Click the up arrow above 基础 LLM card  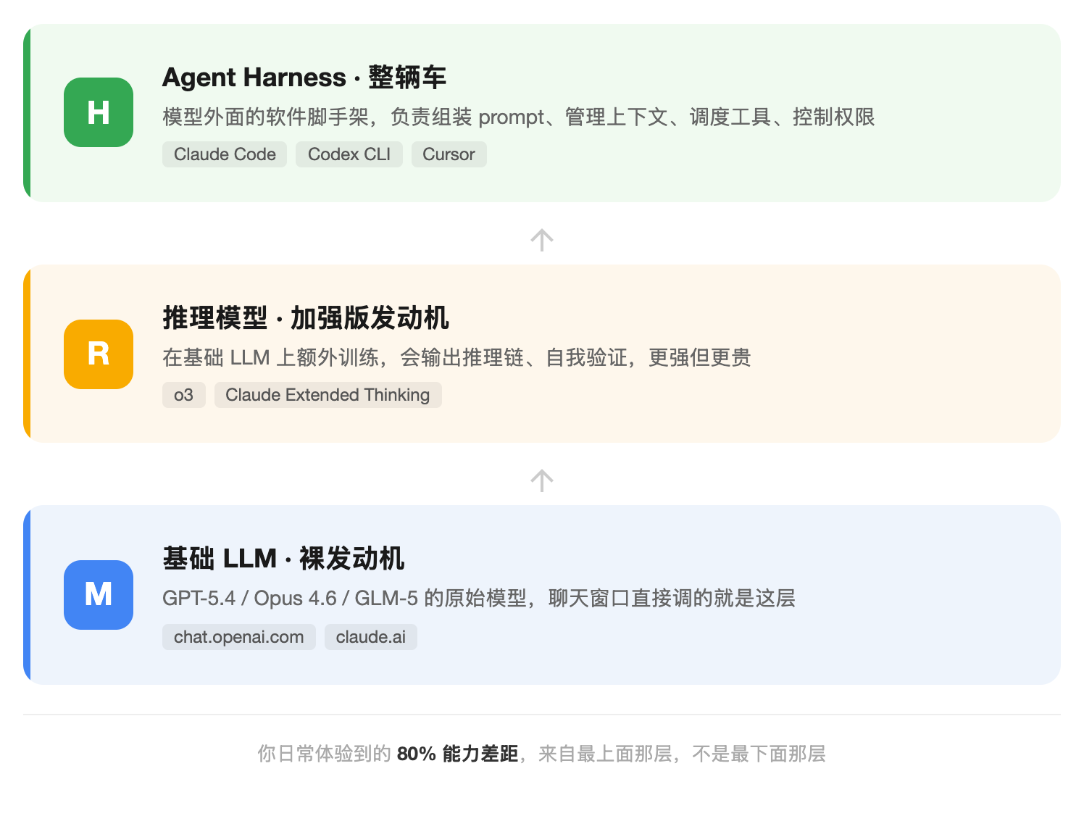pos(542,480)
